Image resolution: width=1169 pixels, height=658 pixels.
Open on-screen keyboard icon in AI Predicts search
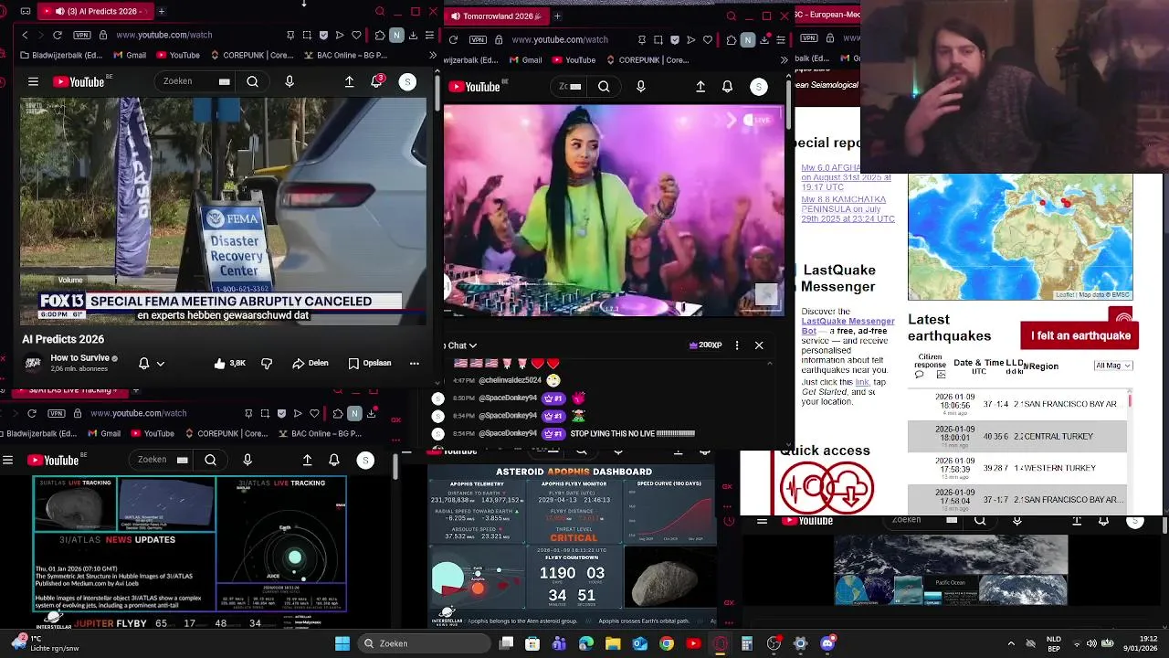224,81
